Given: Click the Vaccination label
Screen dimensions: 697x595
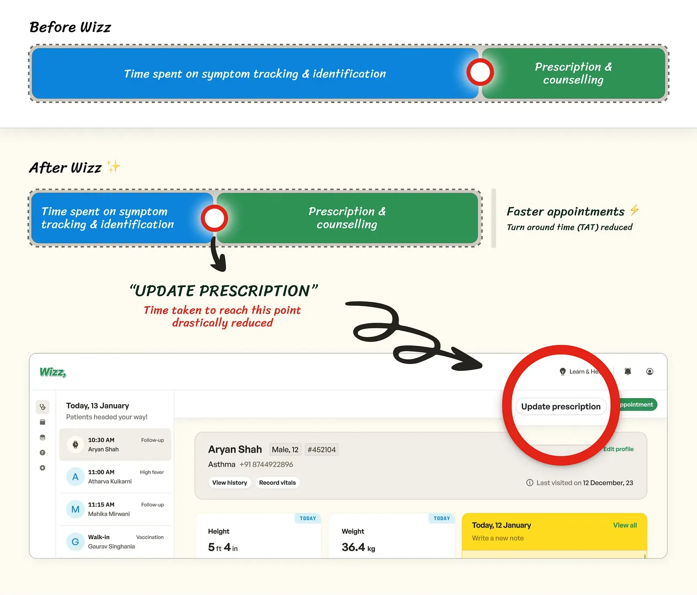Looking at the screenshot, I should pos(150,537).
